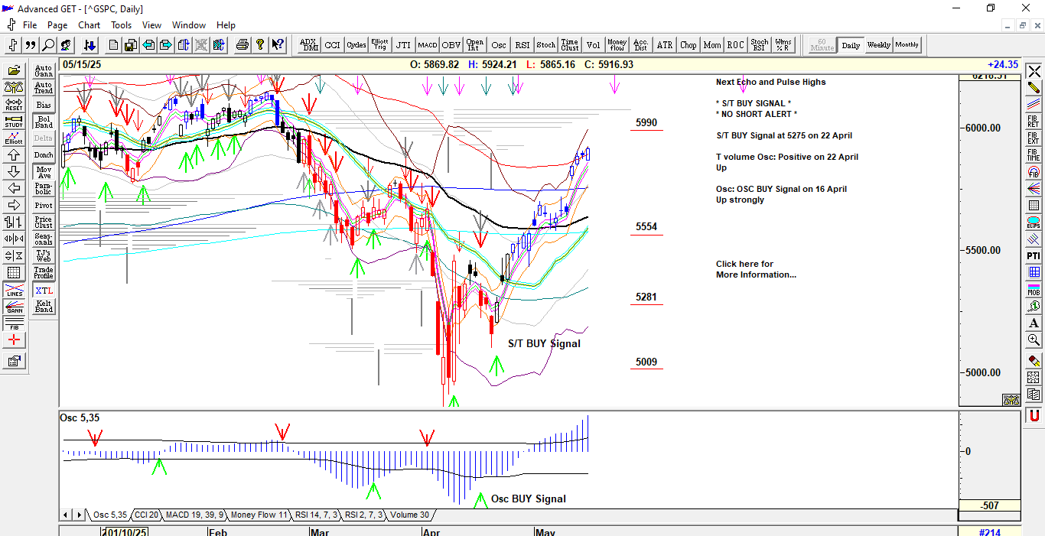The width and height of the screenshot is (1045, 536).
Task: Select the GANN drawing tool icon
Action: pyautogui.click(x=14, y=307)
